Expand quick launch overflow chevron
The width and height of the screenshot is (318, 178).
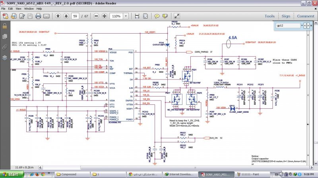[49, 173]
